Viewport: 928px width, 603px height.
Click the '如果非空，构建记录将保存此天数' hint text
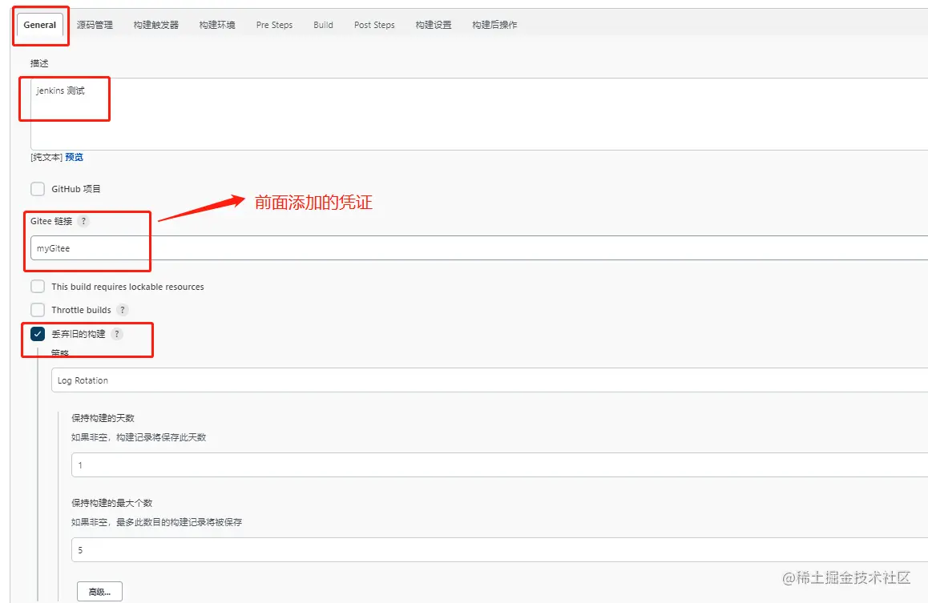click(x=139, y=437)
